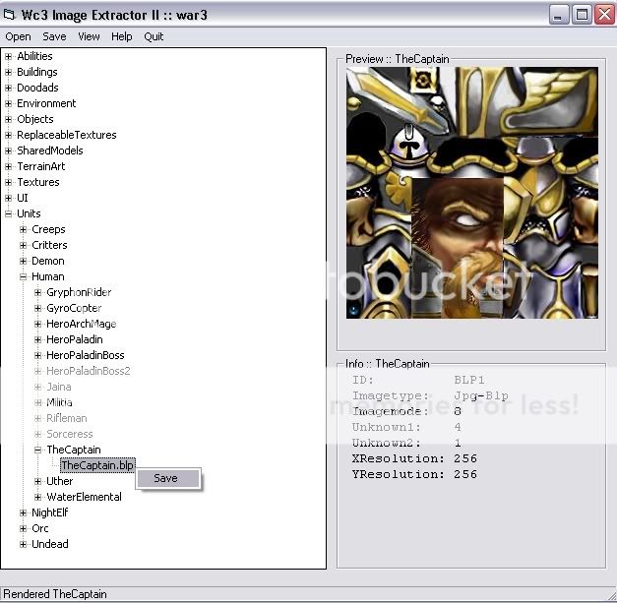Expand the Creeps subfolder
This screenshot has width=617, height=603.
(24, 230)
